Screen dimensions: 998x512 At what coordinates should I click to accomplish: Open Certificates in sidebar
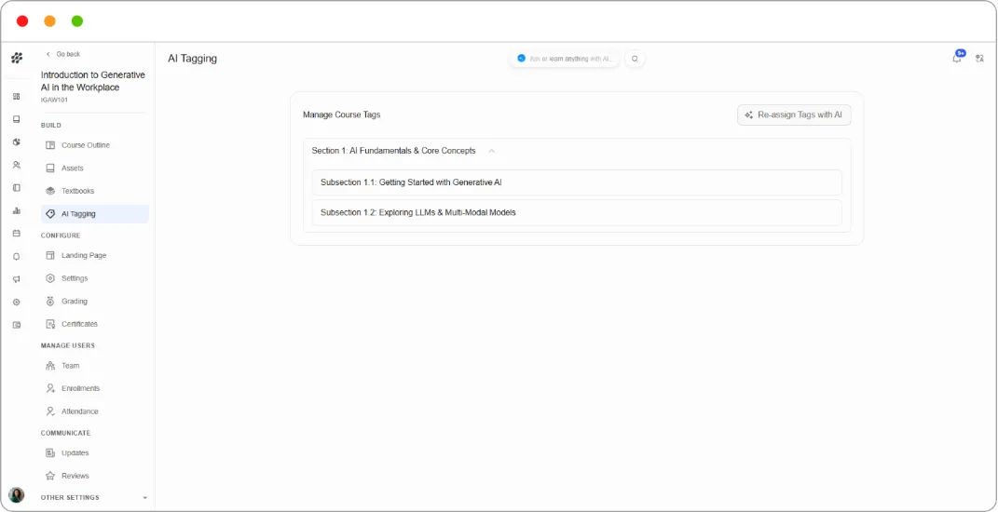pyautogui.click(x=95, y=324)
